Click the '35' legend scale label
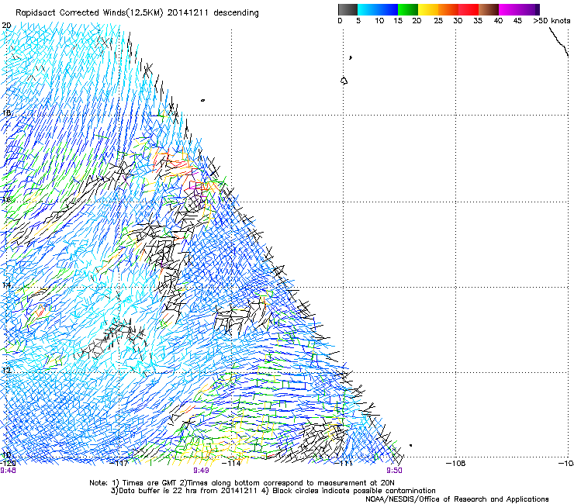Viewport: 574px width, 504px height. click(x=478, y=21)
